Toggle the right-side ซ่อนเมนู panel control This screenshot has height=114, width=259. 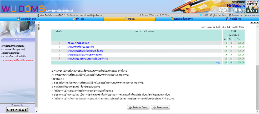pyautogui.click(x=254, y=22)
